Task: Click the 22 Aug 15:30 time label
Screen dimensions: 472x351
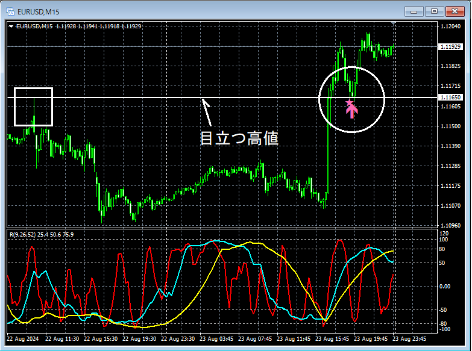Action: pyautogui.click(x=101, y=339)
